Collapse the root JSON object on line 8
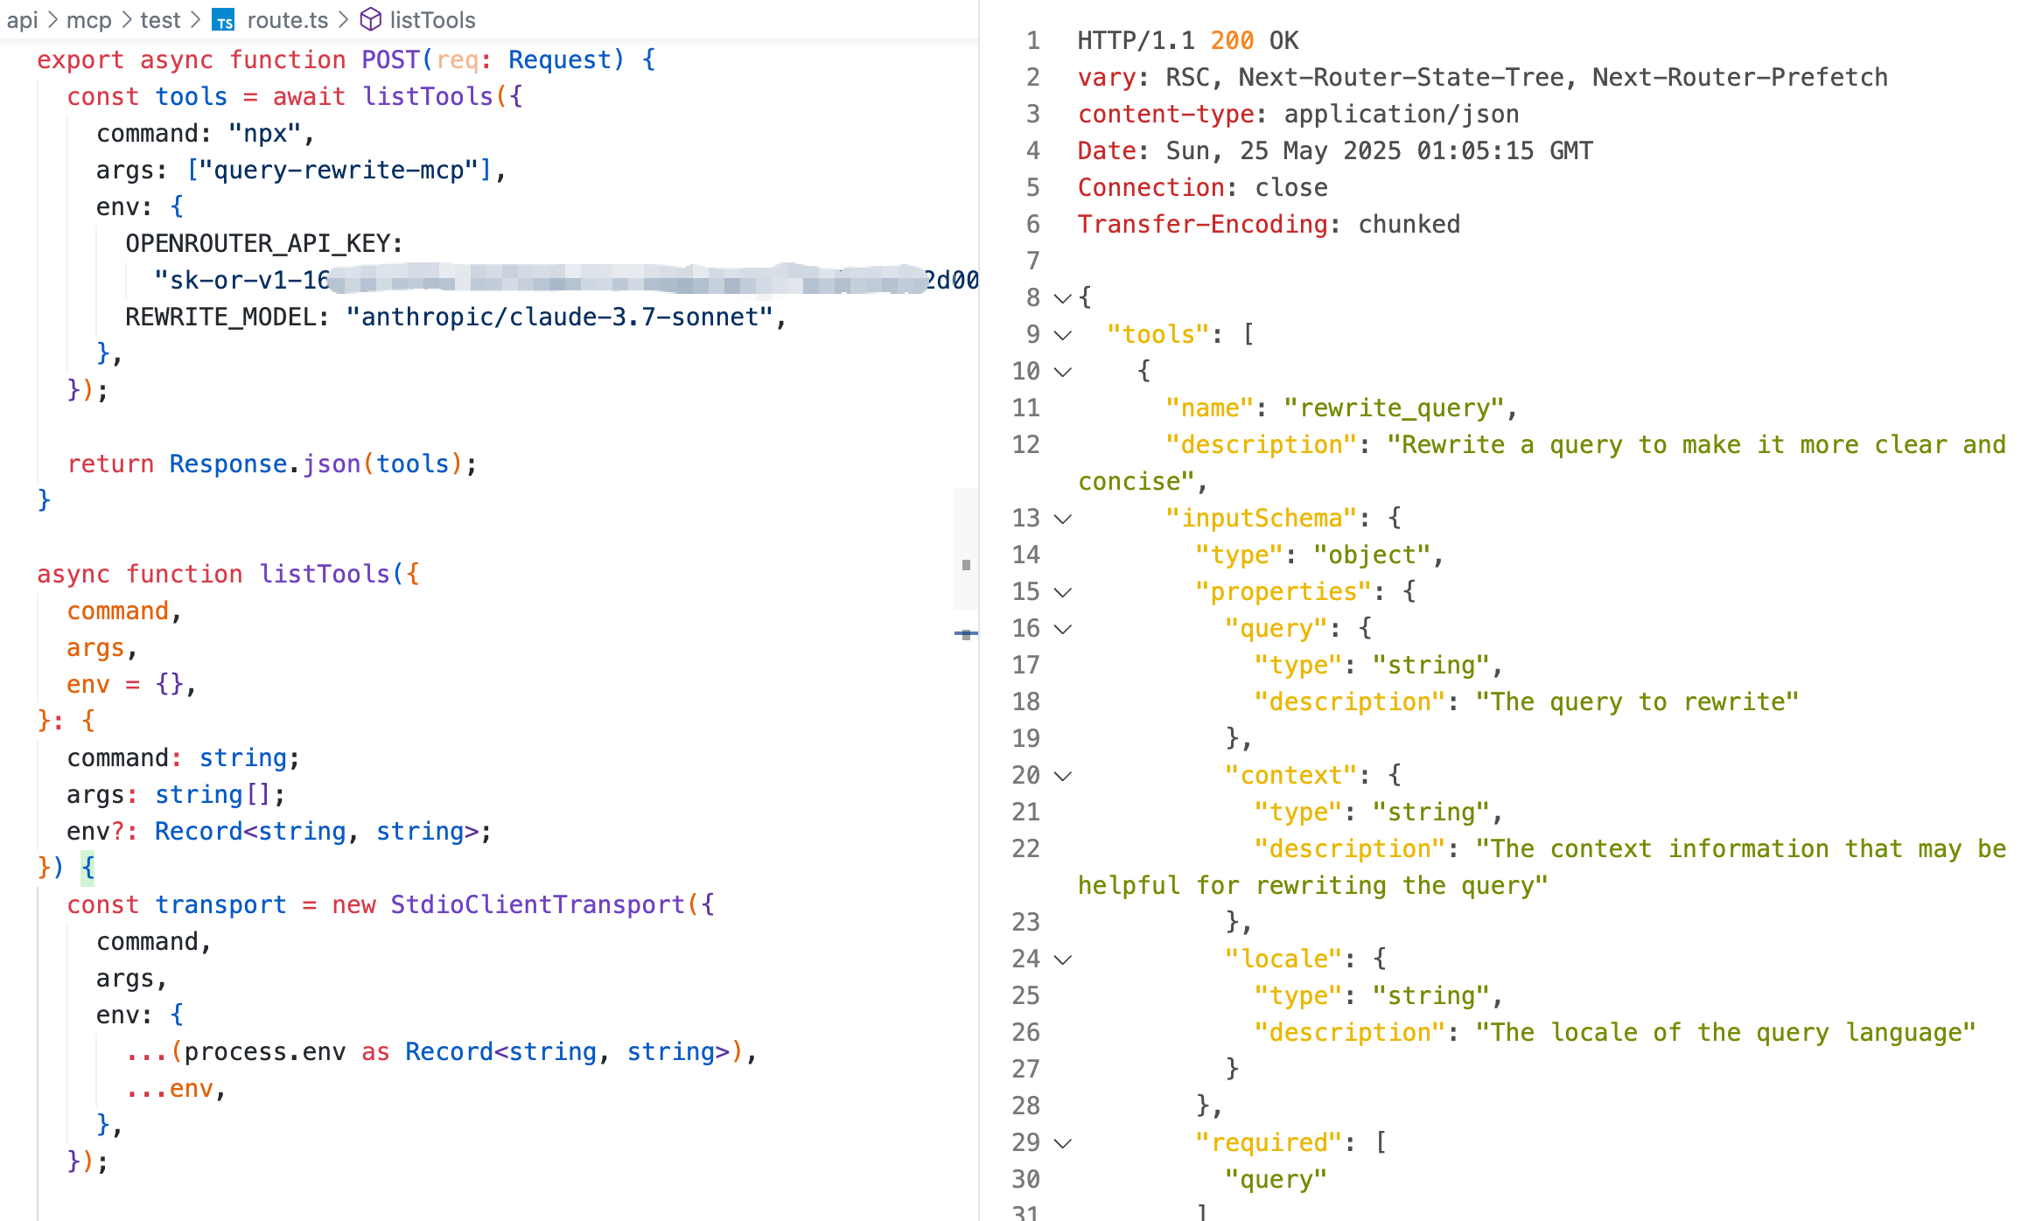The image size is (2035, 1221). [1063, 298]
